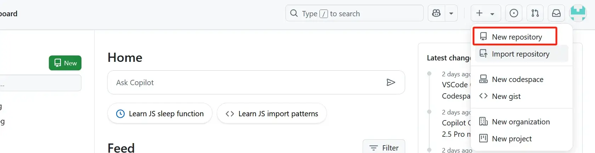Open the Pull requests icon
595x153 pixels.
tap(535, 13)
